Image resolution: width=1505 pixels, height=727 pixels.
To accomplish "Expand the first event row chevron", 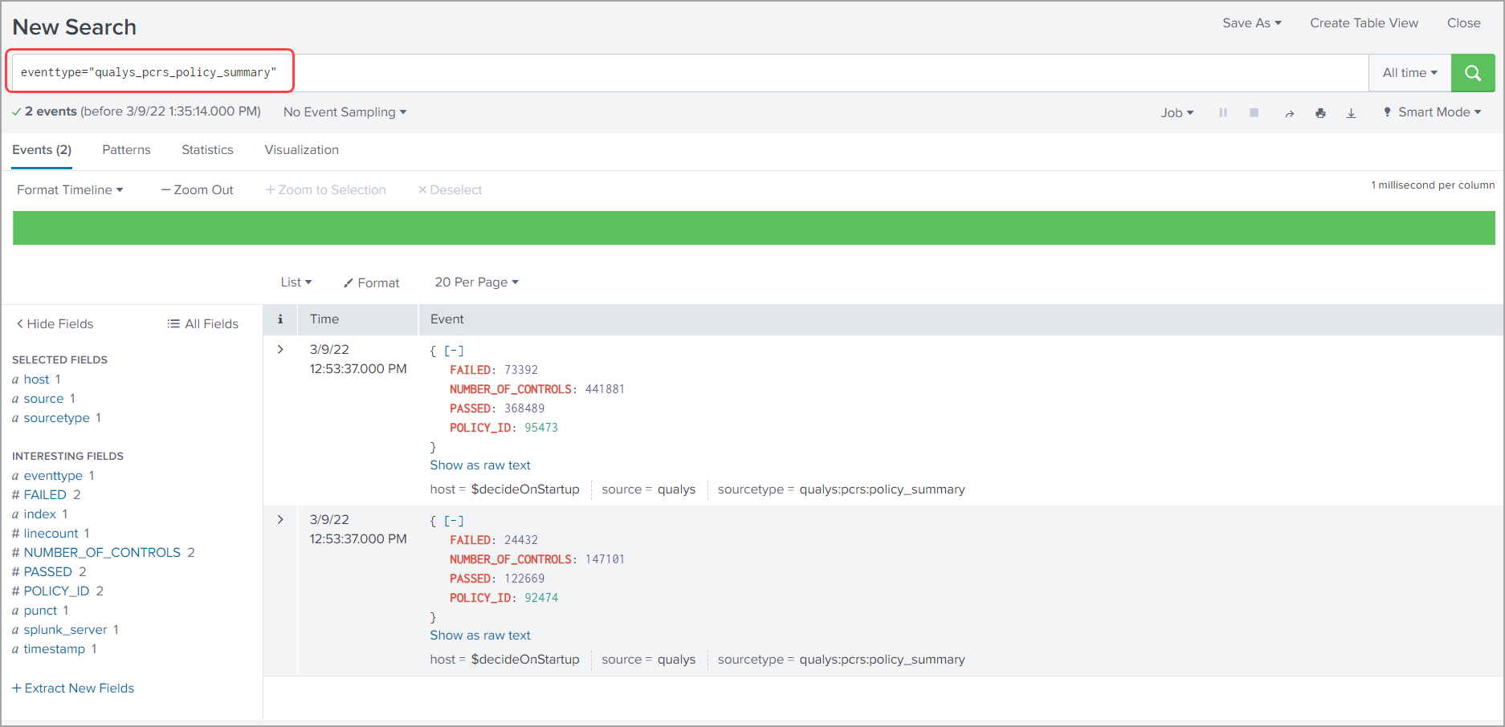I will pos(280,349).
